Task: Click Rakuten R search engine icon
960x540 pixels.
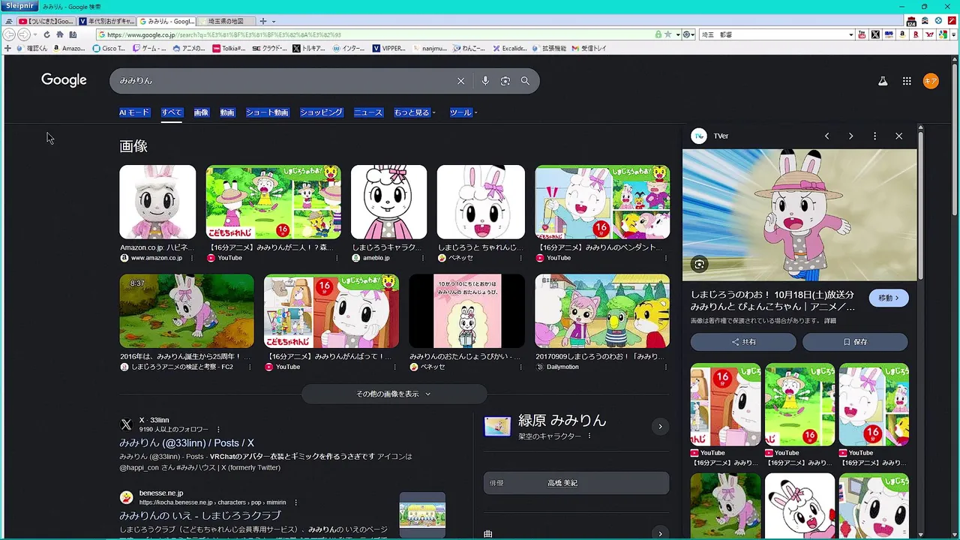Action: tap(916, 34)
